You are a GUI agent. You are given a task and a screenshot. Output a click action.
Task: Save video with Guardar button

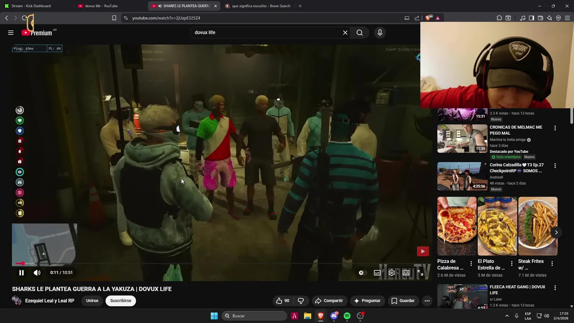pos(403,301)
